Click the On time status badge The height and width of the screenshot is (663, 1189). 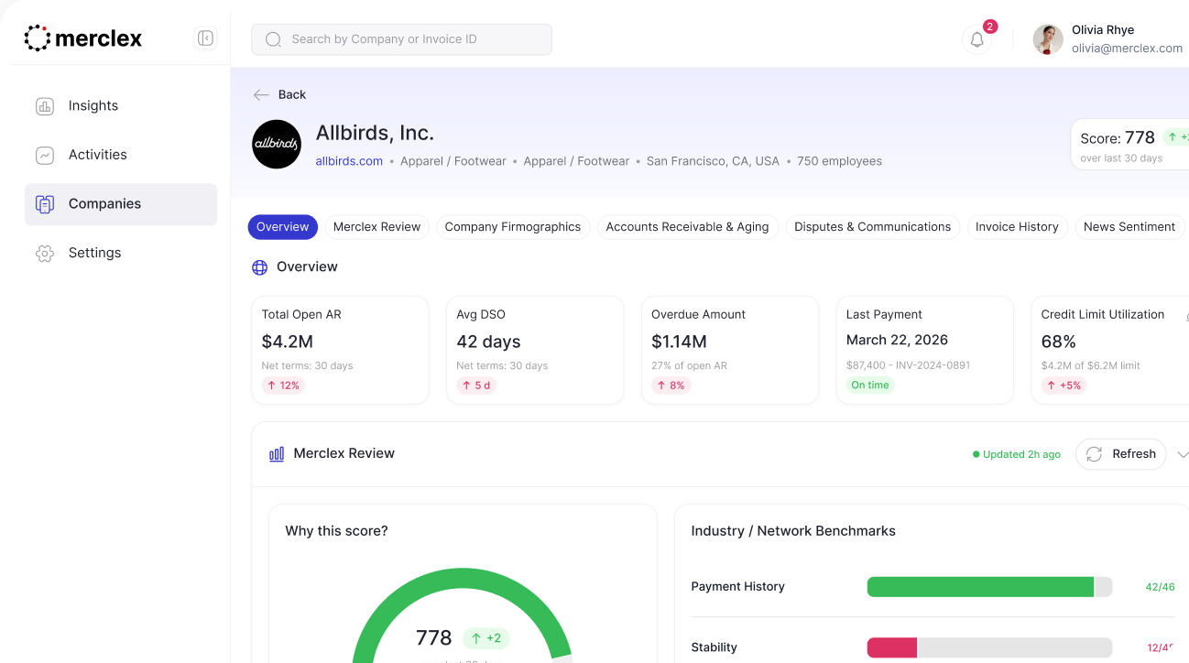pos(870,386)
